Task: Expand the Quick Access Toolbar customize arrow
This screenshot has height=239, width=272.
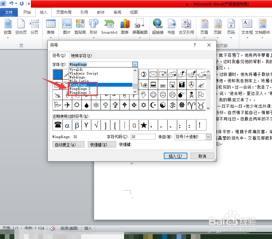Action: pos(29,4)
